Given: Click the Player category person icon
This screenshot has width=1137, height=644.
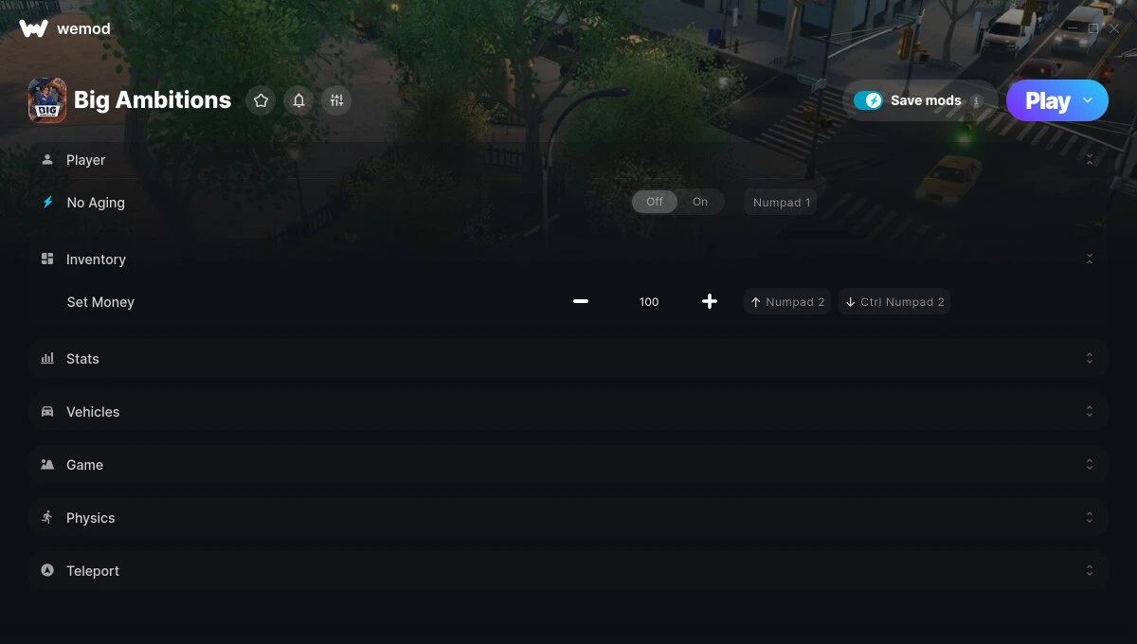Looking at the screenshot, I should click(47, 159).
